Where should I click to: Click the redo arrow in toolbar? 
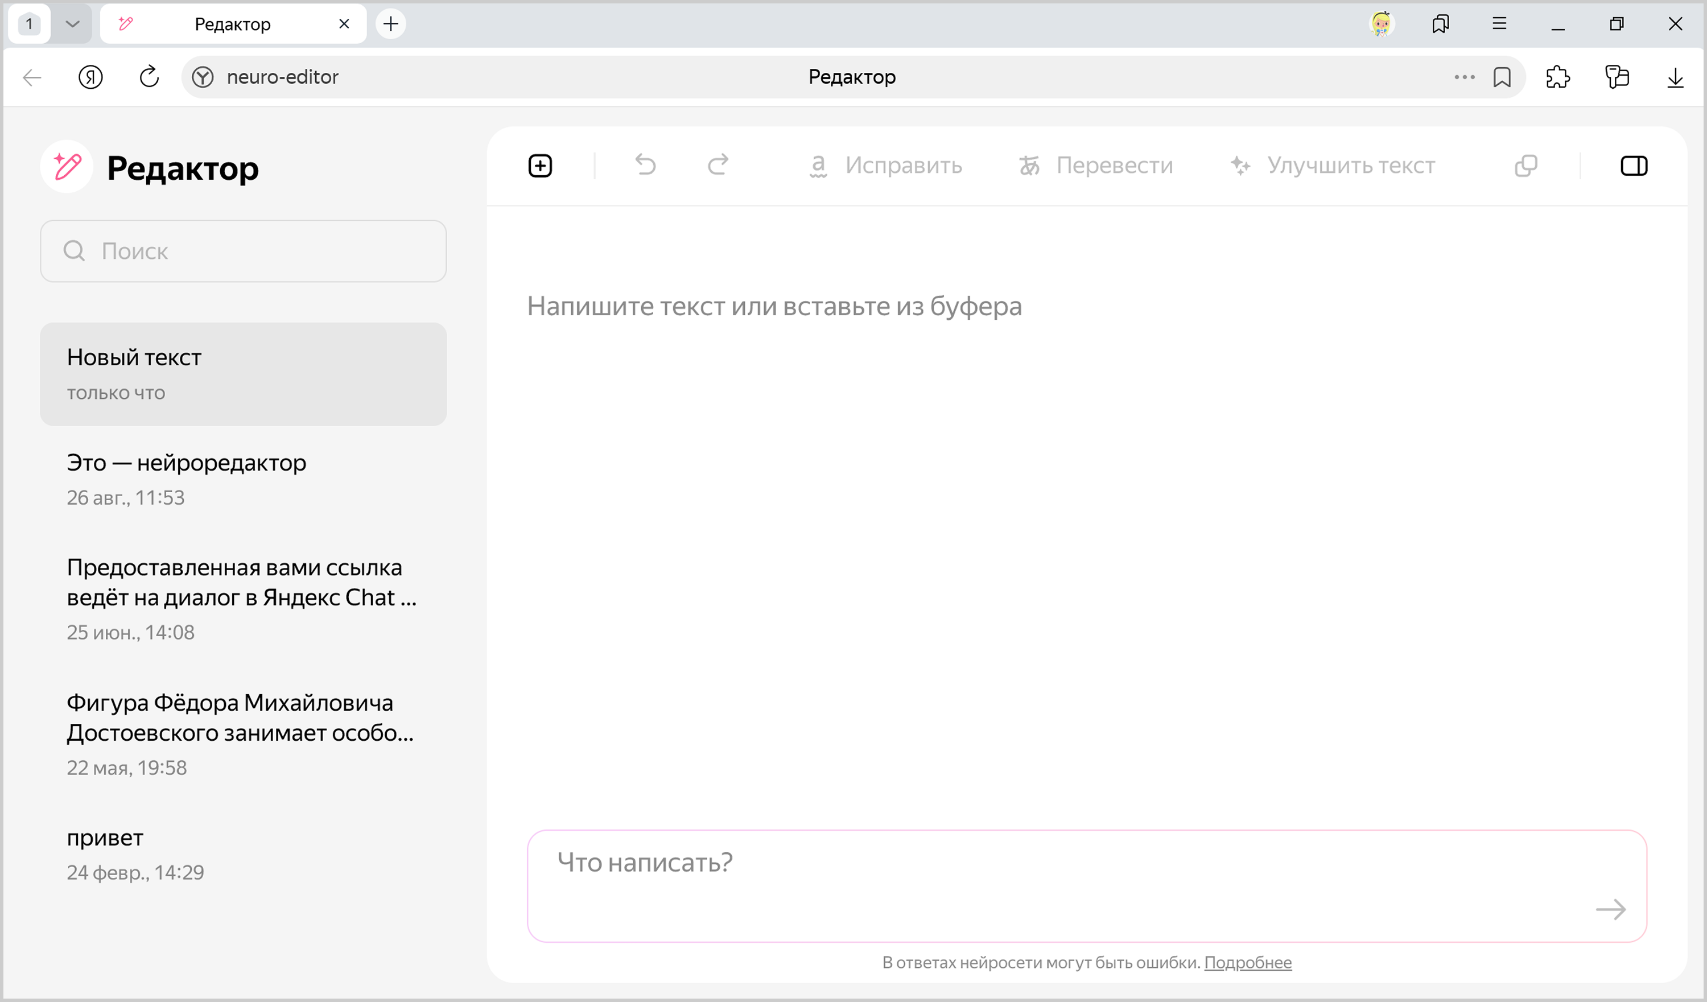pyautogui.click(x=718, y=164)
